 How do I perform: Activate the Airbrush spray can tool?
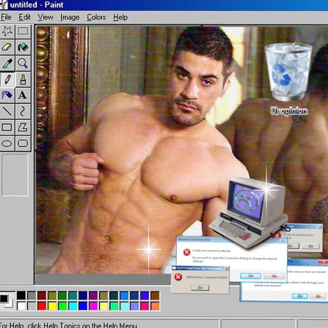click(x=7, y=95)
